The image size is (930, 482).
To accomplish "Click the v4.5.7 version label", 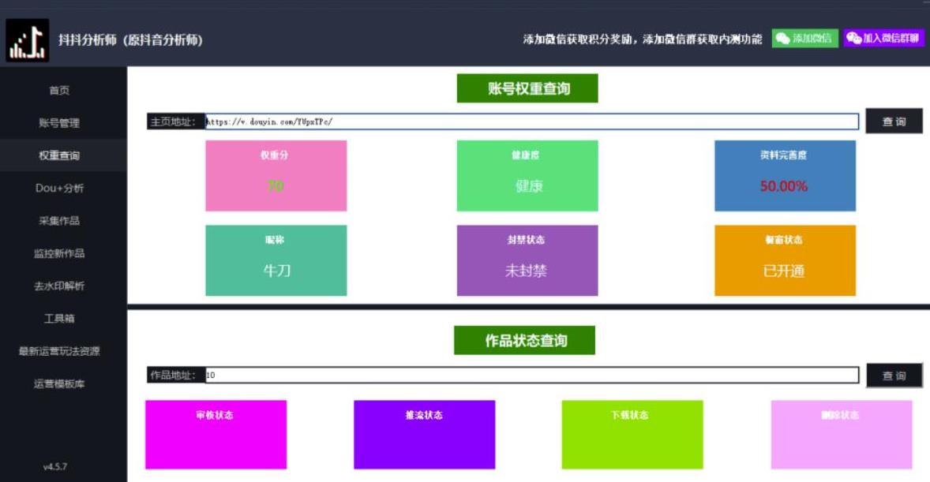I will (x=54, y=466).
